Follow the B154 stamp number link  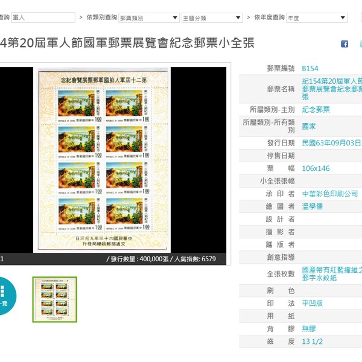point(310,69)
